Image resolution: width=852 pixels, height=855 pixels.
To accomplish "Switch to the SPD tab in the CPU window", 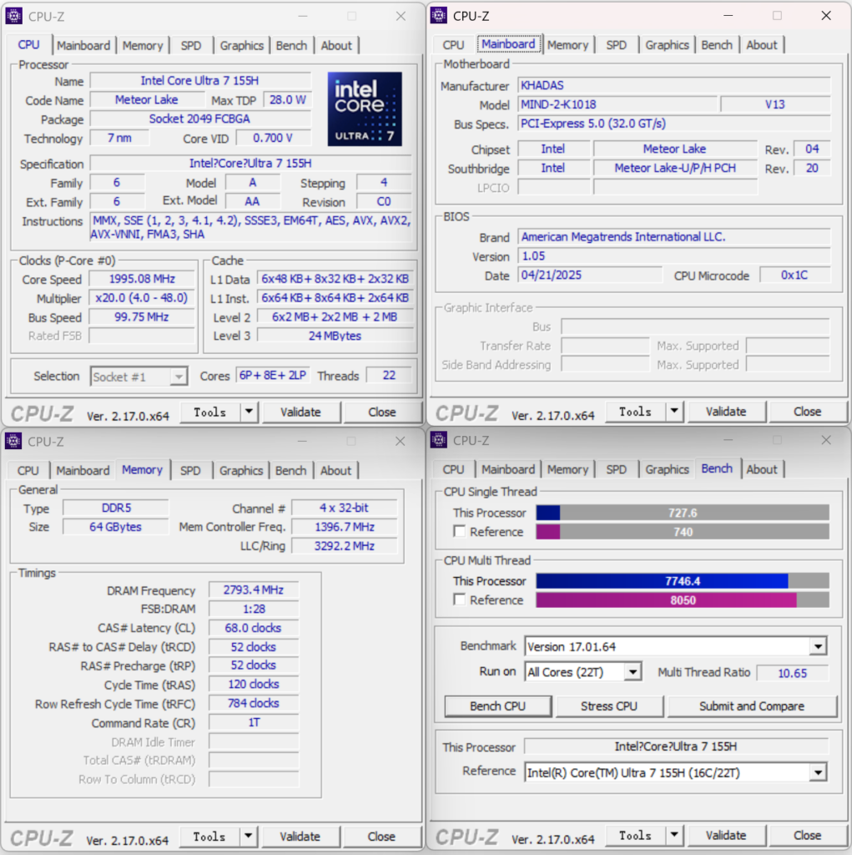I will coord(191,46).
